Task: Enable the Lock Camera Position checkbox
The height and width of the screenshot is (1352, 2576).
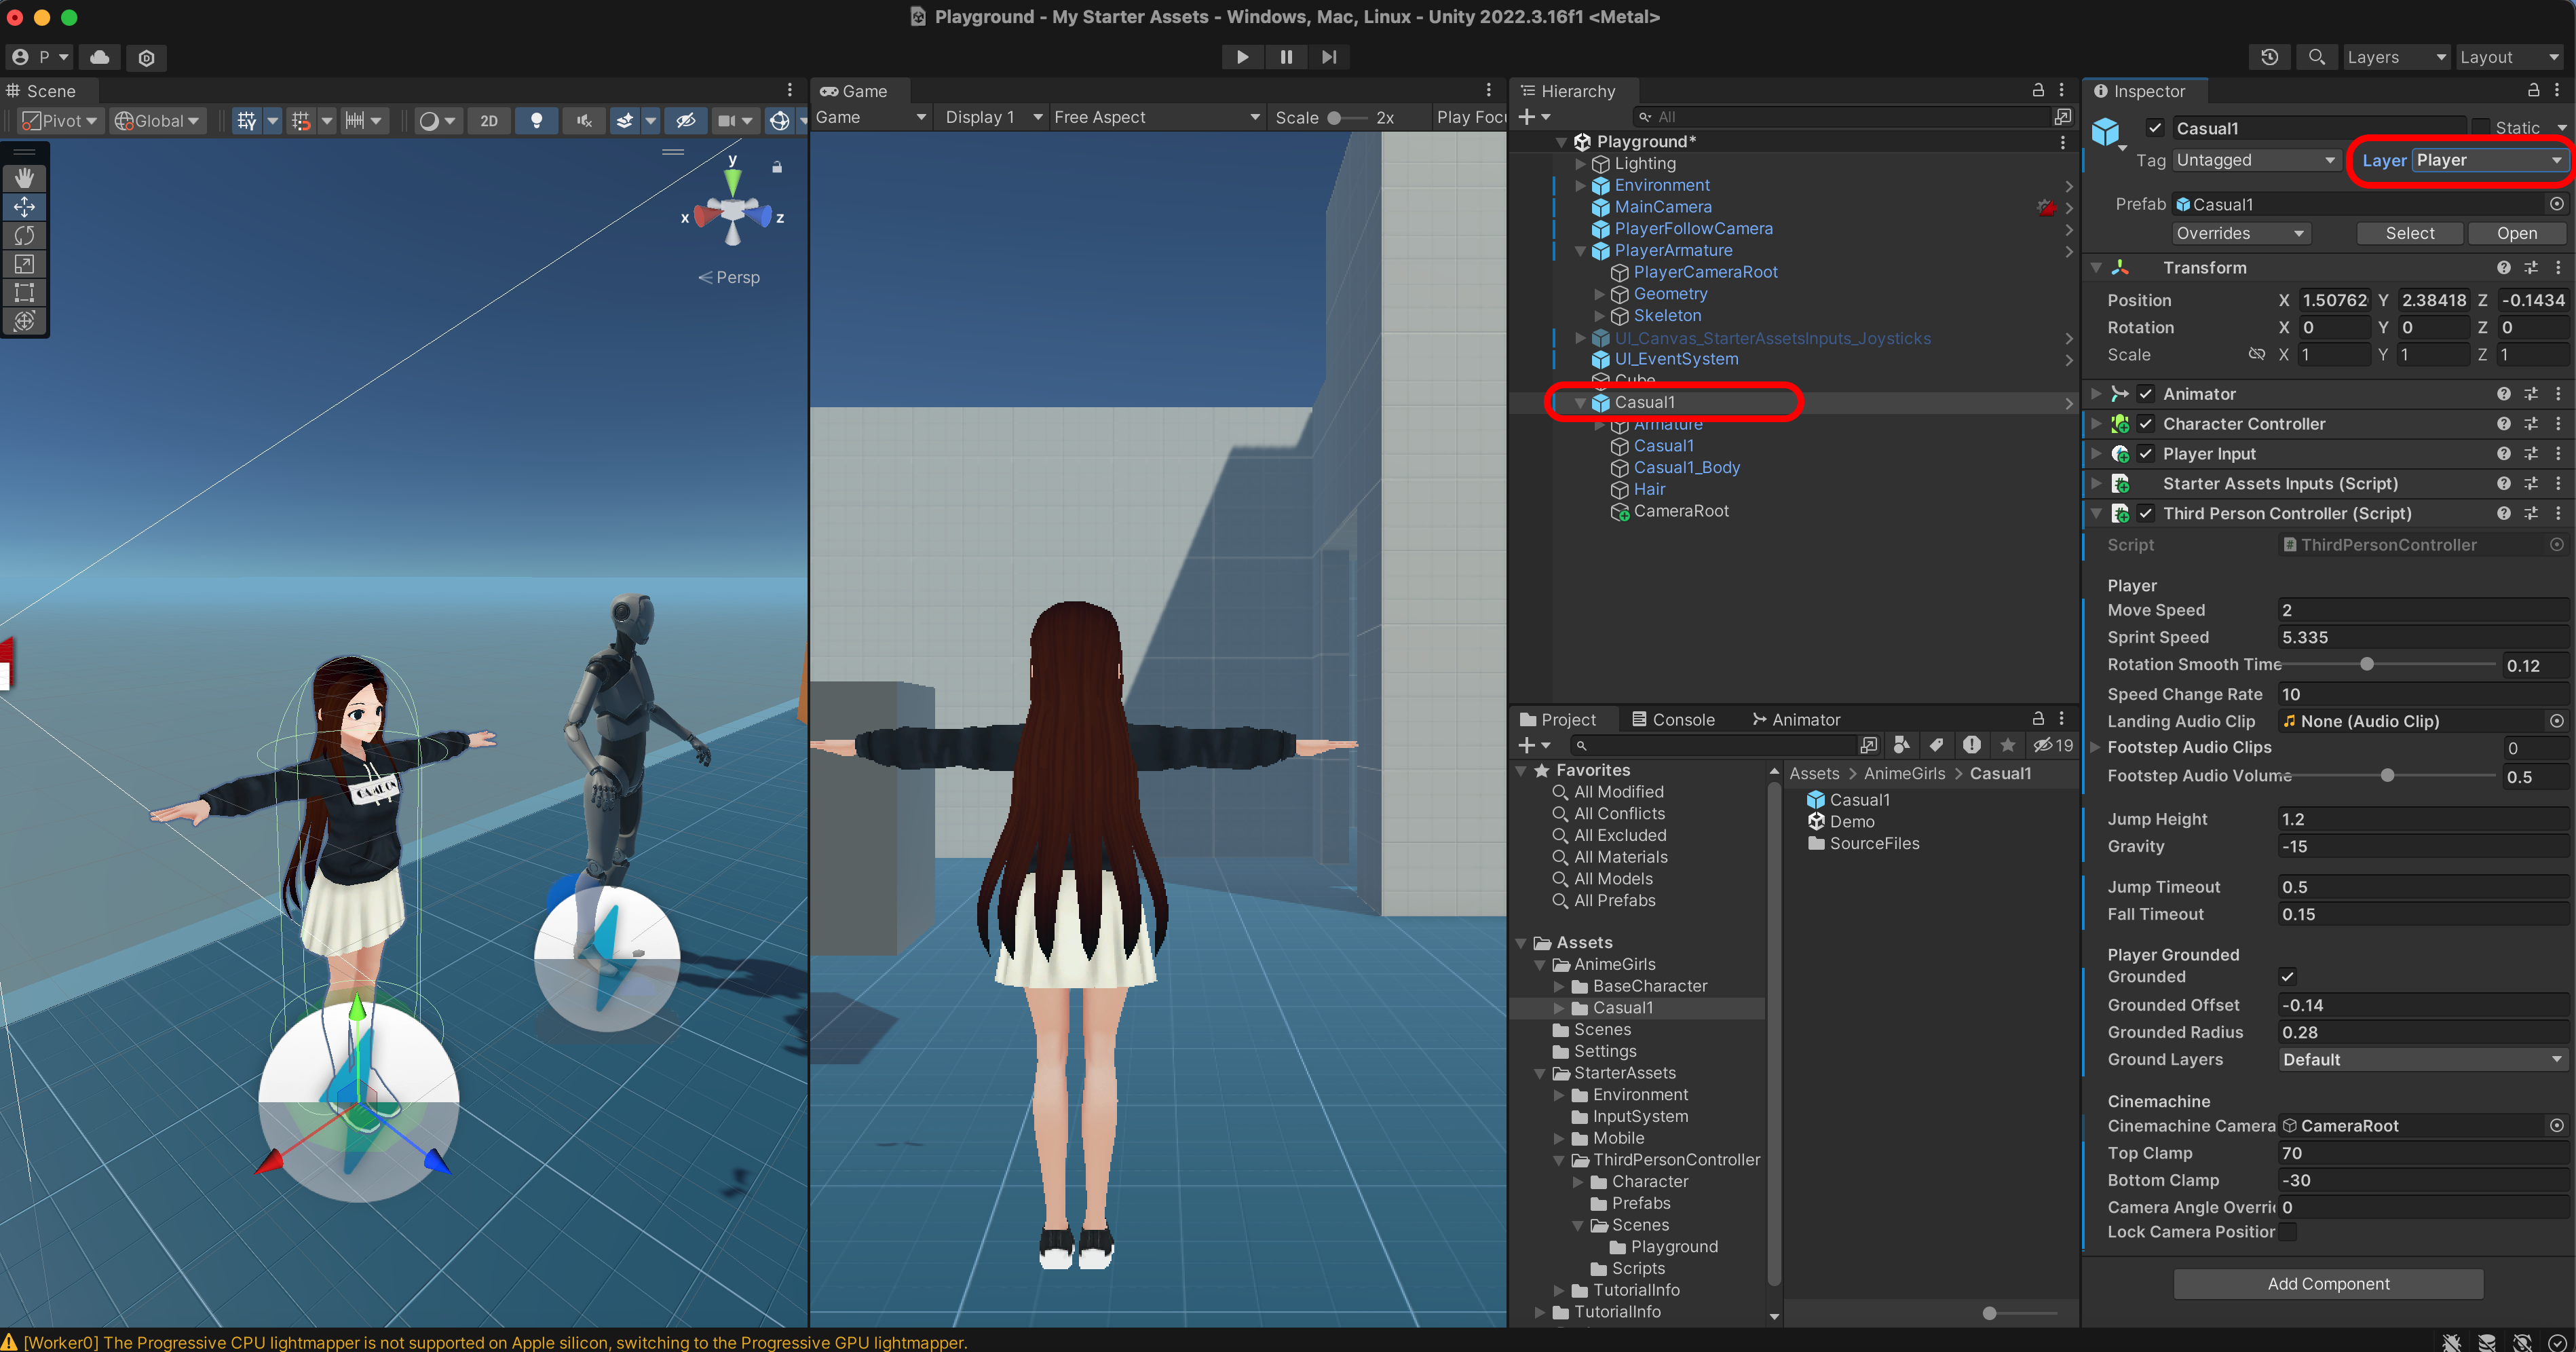Action: pos(2287,1232)
